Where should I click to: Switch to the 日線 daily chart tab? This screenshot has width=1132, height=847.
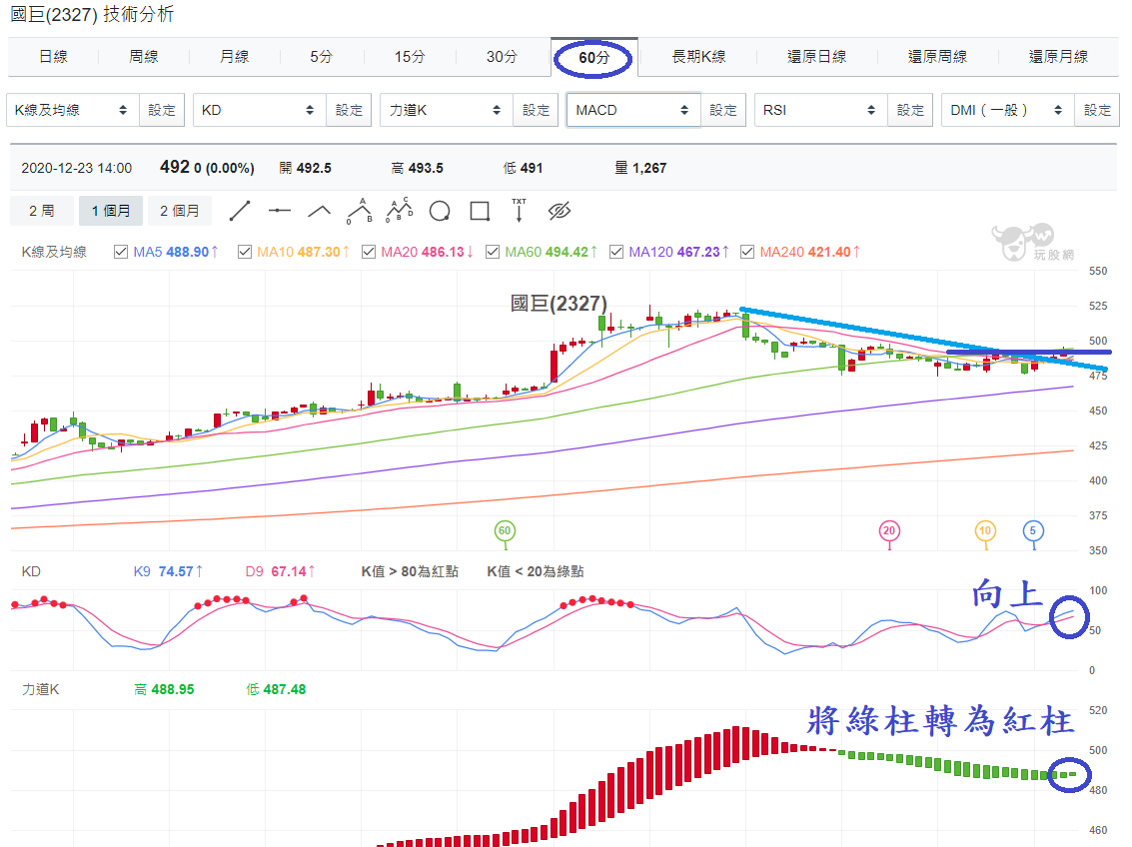(x=53, y=57)
